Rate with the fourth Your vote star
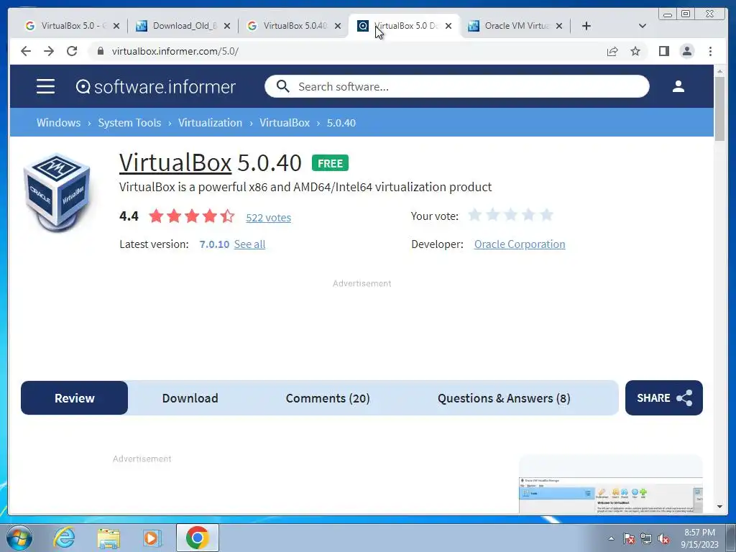 click(x=528, y=215)
